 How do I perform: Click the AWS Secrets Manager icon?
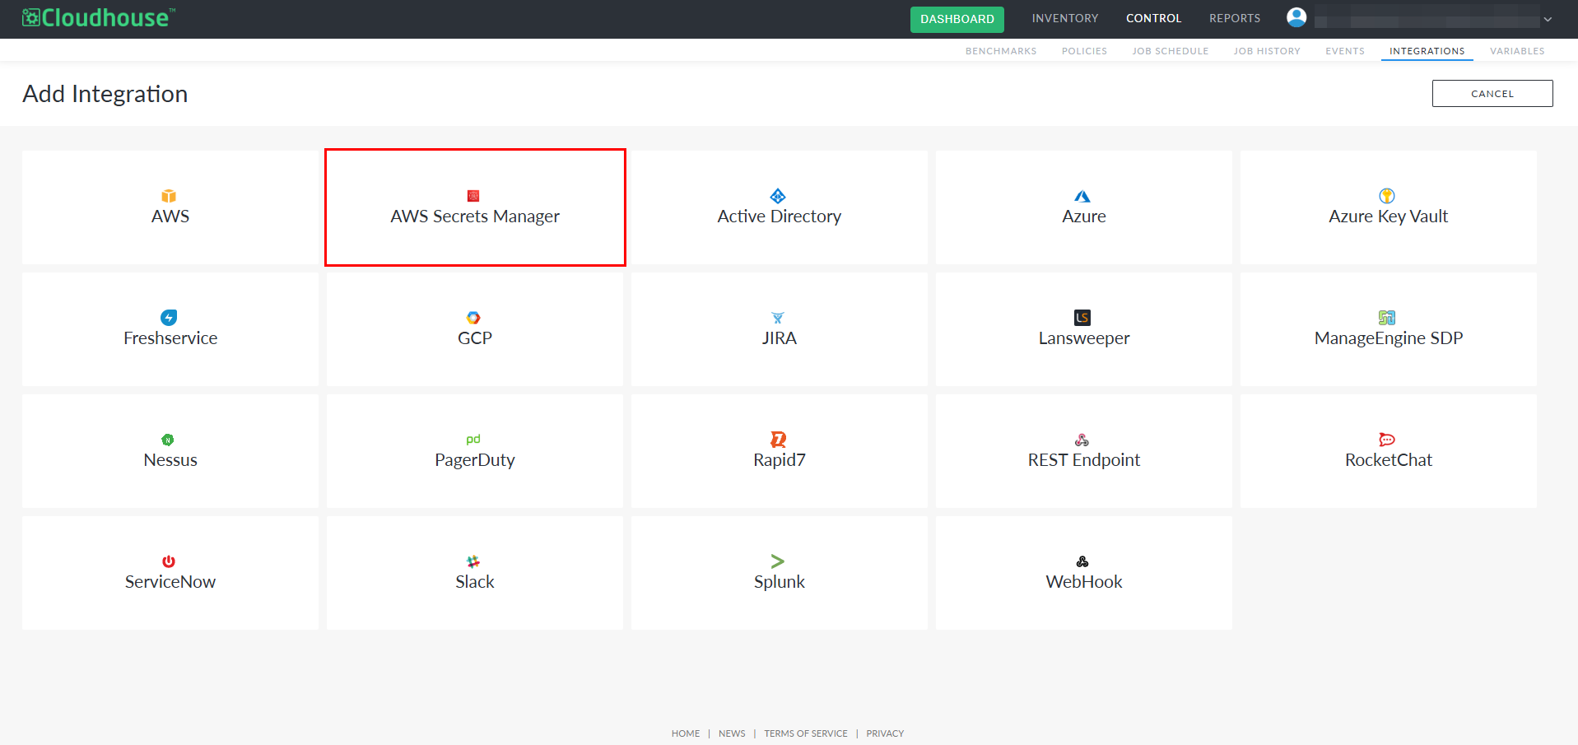(473, 196)
